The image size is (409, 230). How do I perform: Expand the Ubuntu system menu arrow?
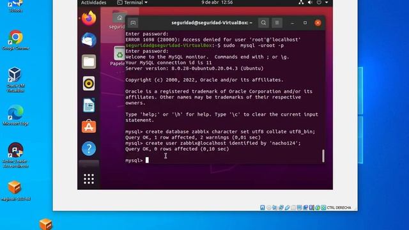327,3
